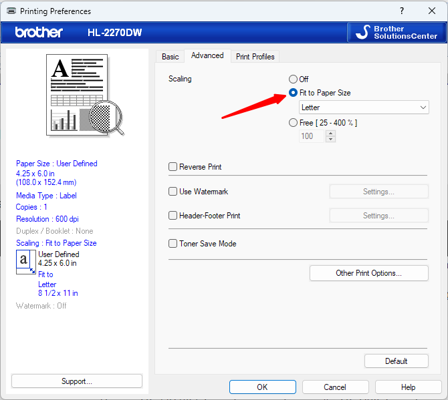Screen dimensions: 448x400
Task: Click the 100 scaling percentage field
Action: (312, 136)
